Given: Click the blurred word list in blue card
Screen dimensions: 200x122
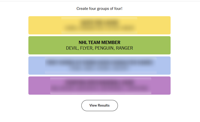Looking at the screenshot, I should [101, 68].
